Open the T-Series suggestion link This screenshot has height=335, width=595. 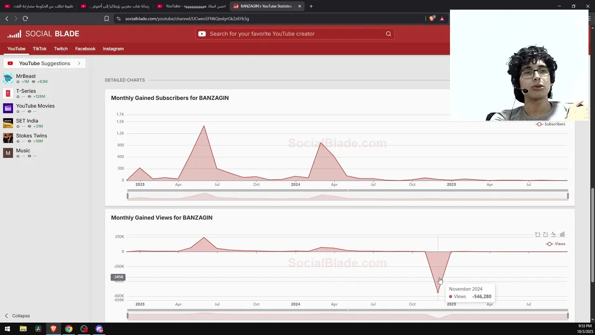point(26,91)
